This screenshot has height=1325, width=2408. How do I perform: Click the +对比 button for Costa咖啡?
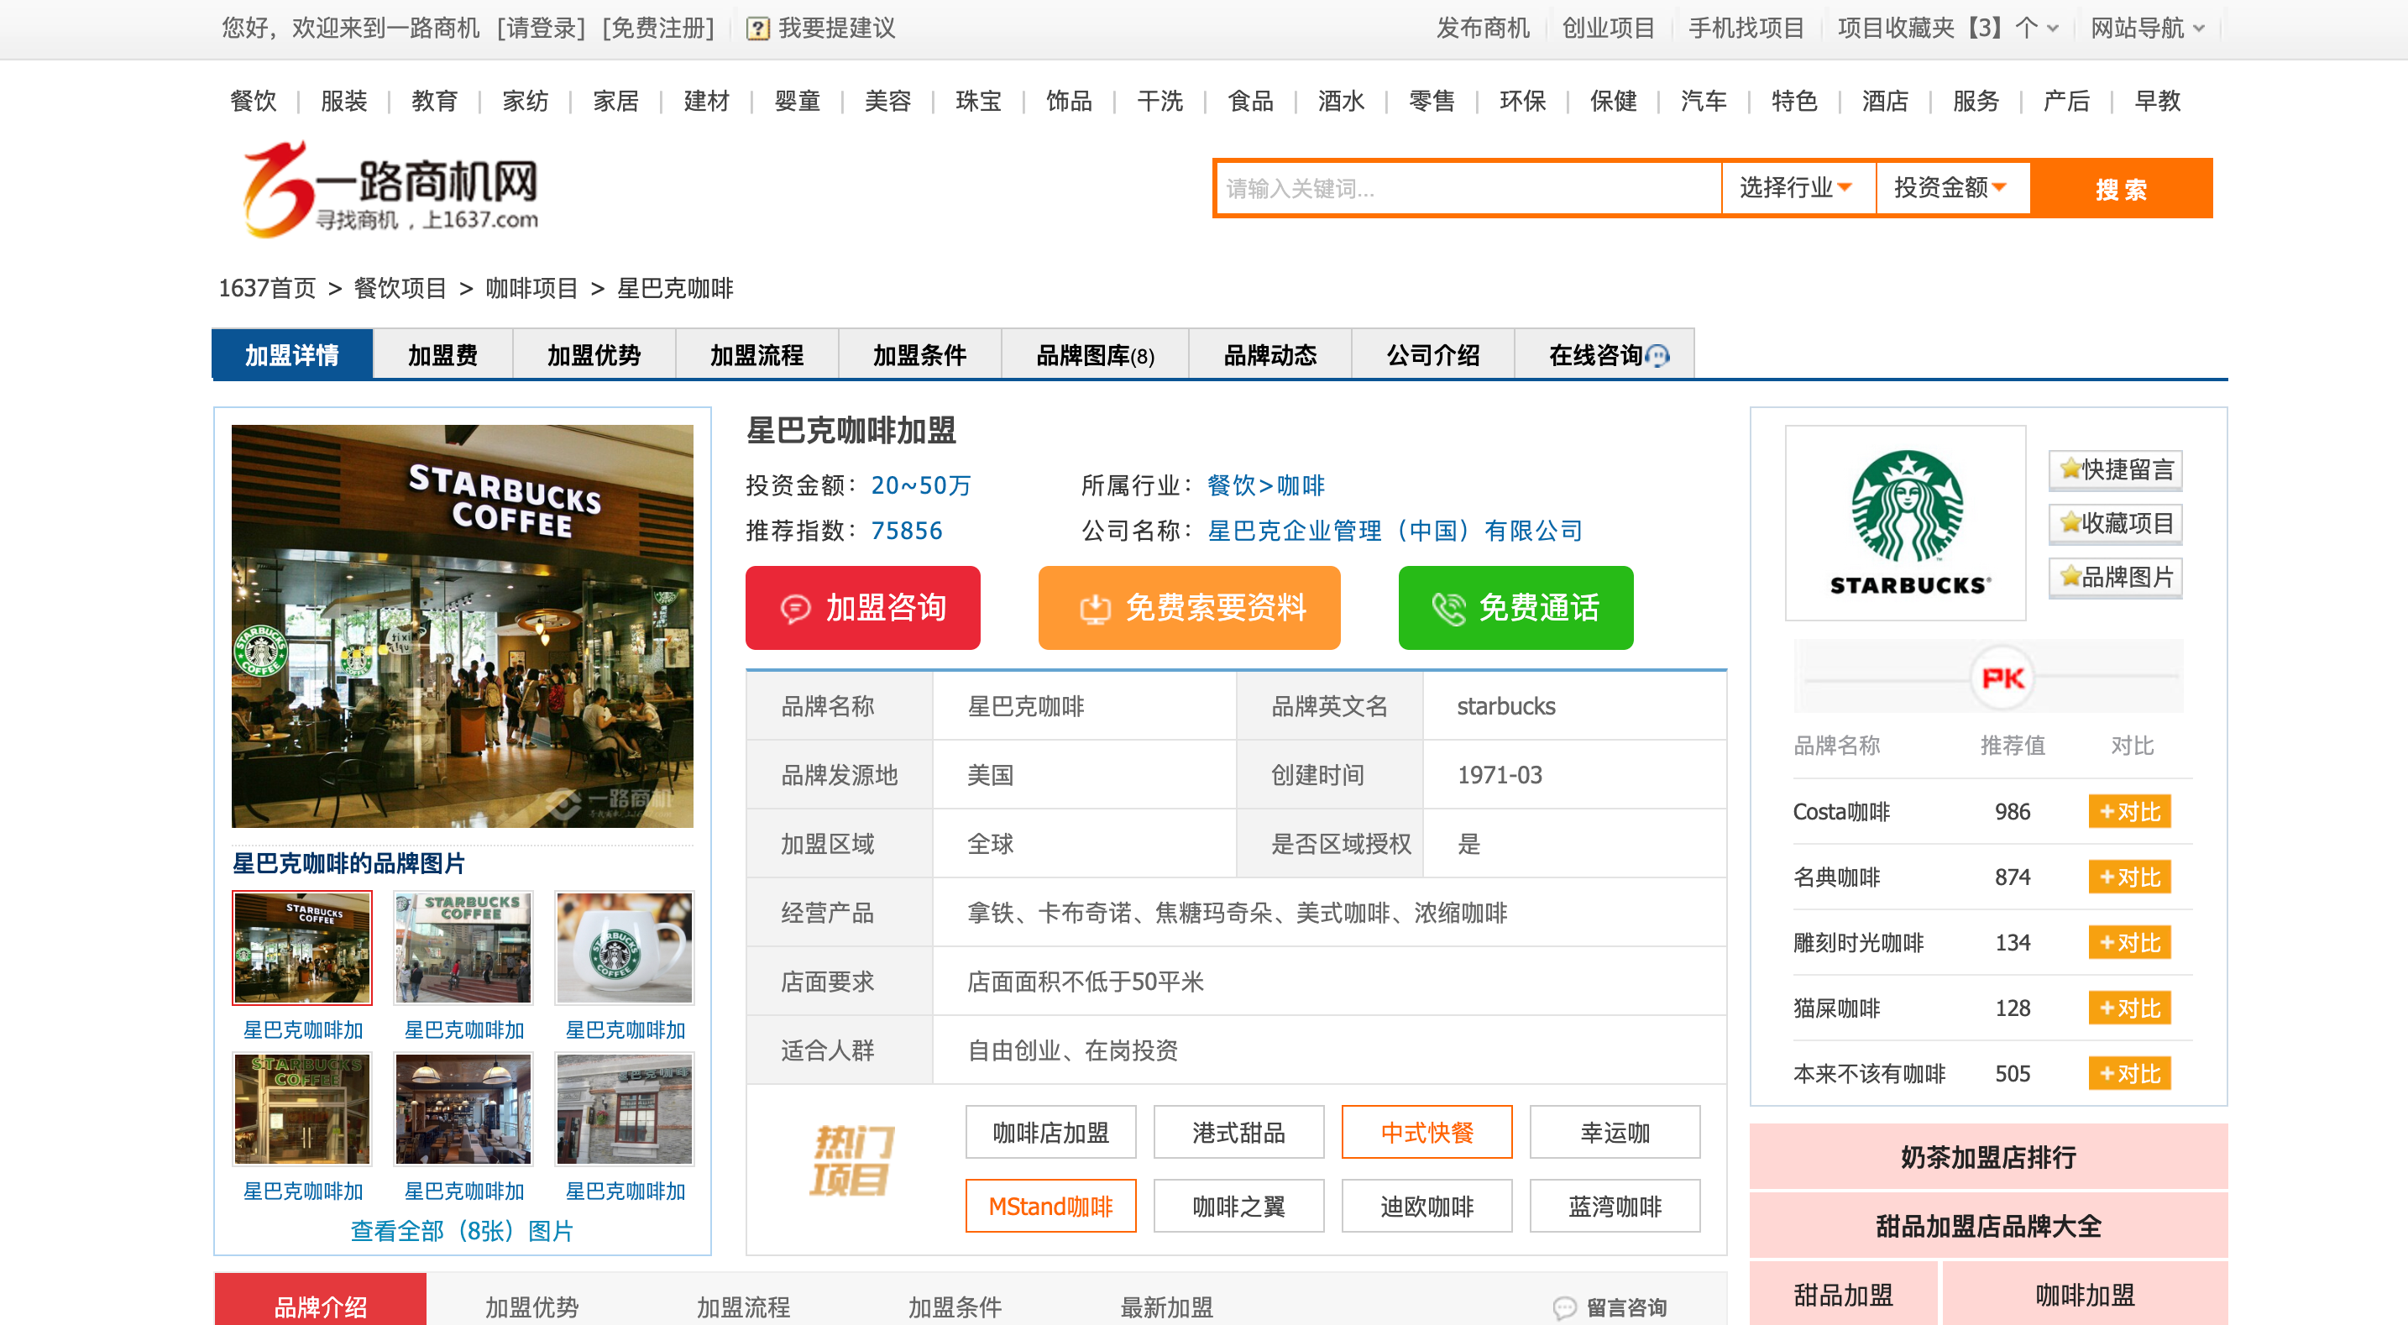tap(2129, 812)
